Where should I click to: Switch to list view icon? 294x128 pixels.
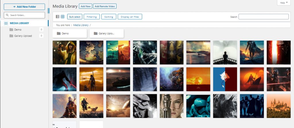pyautogui.click(x=57, y=17)
